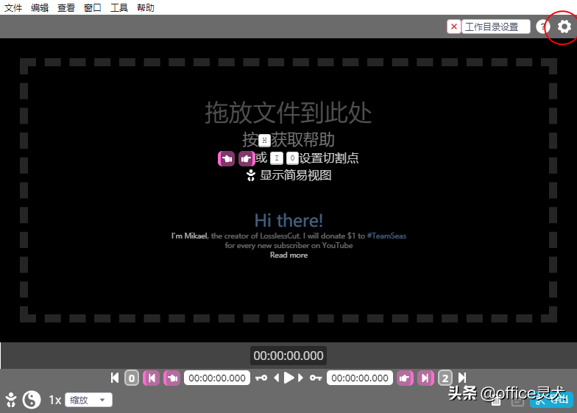577x413 pixels.
Task: Jump to the end of the video
Action: (462, 378)
